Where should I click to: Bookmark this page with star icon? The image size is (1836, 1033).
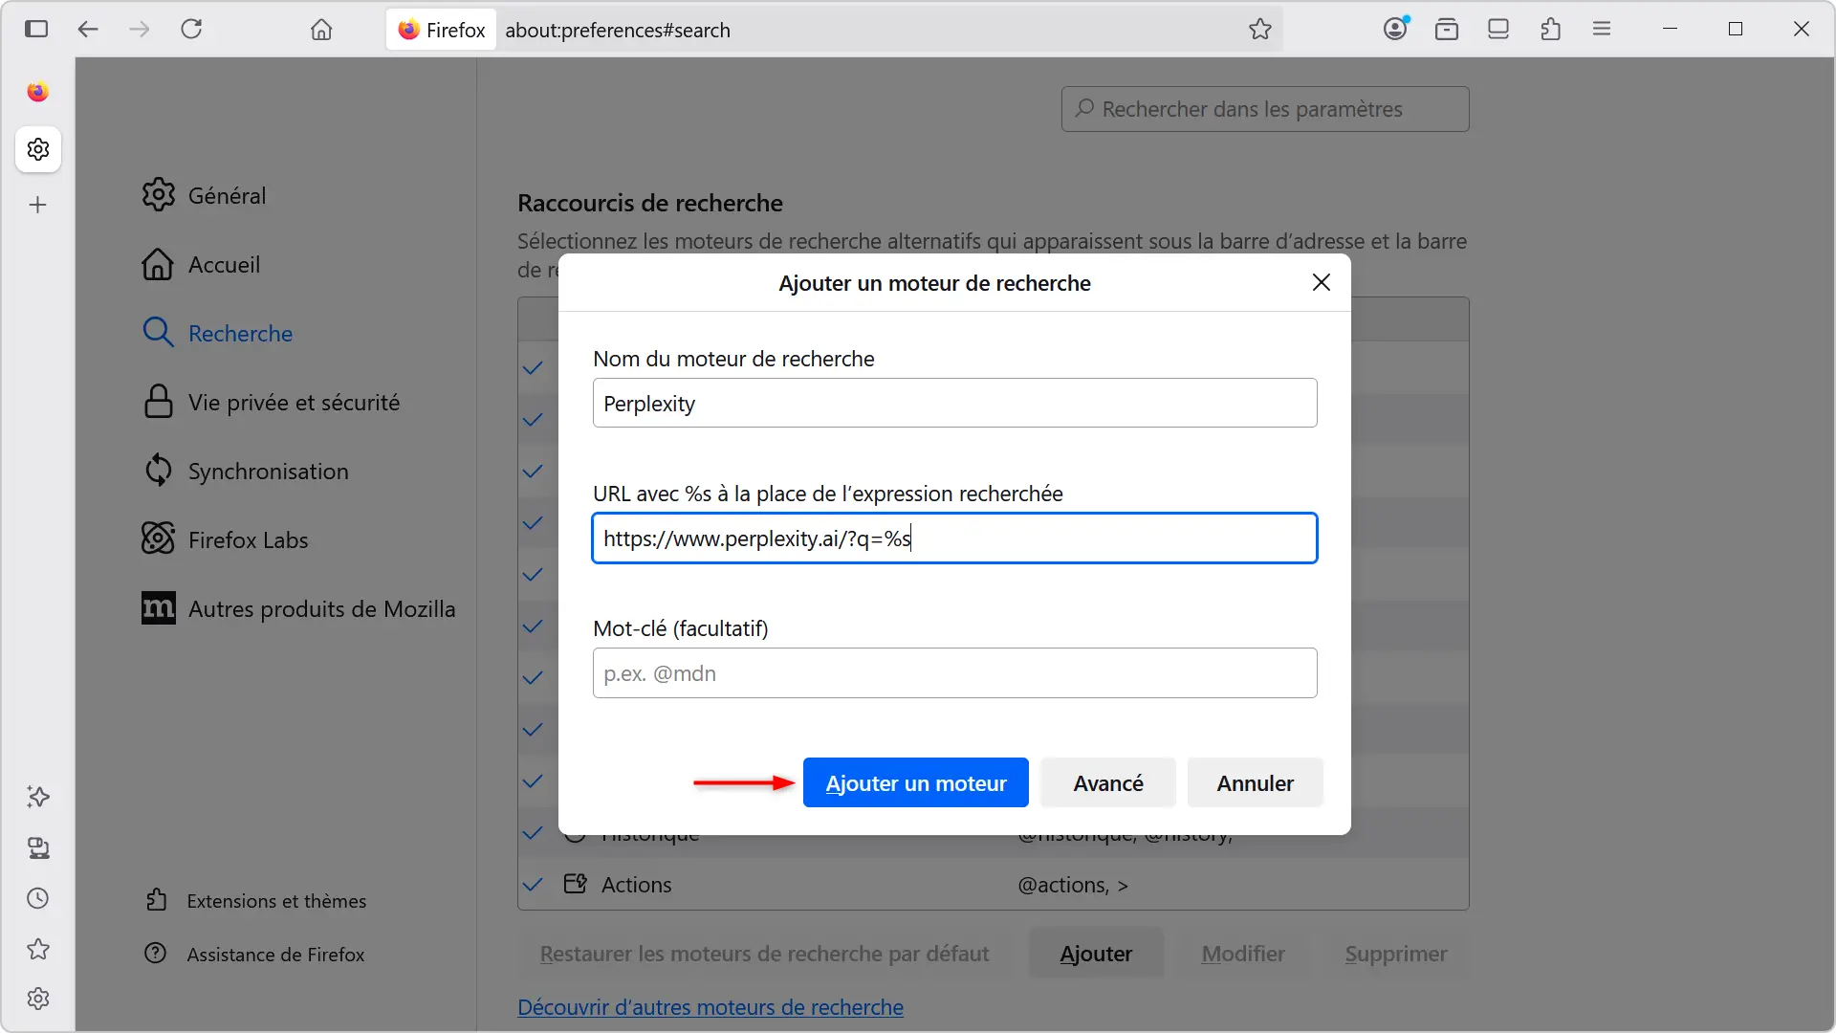coord(1260,29)
